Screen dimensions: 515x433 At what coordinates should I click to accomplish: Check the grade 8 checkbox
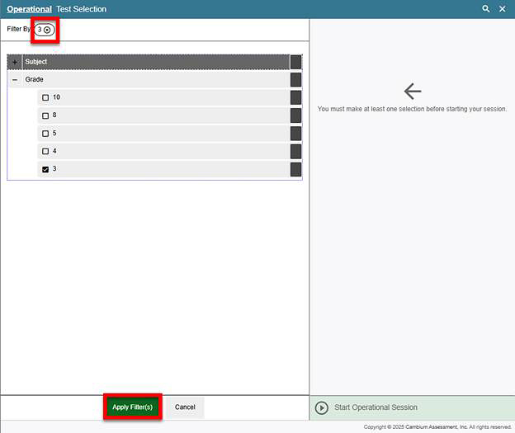point(45,115)
